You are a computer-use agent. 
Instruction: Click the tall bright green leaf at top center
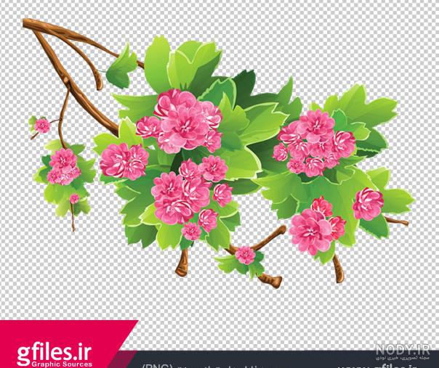tap(157, 64)
